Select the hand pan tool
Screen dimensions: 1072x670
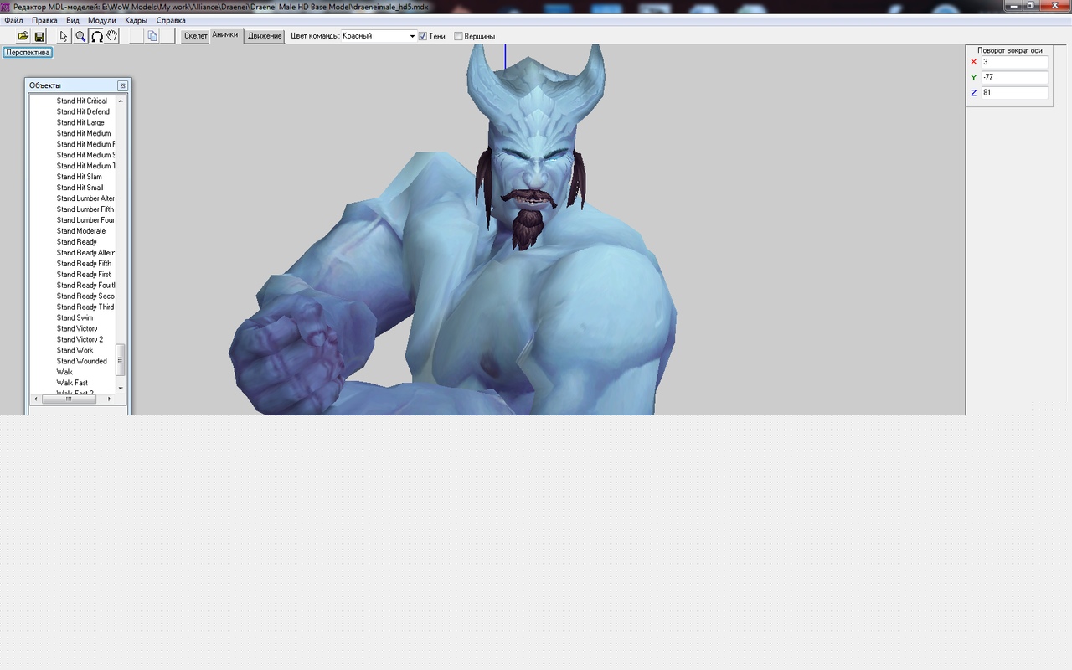[112, 36]
